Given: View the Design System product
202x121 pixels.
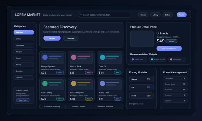Looking at the screenshot, I should click(x=60, y=73).
